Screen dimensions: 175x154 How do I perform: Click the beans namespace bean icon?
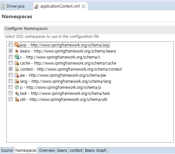pyautogui.click(x=17, y=51)
